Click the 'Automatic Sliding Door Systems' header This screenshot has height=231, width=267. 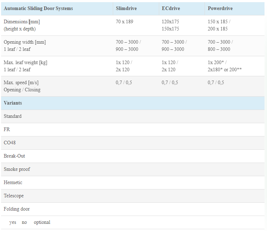click(38, 8)
